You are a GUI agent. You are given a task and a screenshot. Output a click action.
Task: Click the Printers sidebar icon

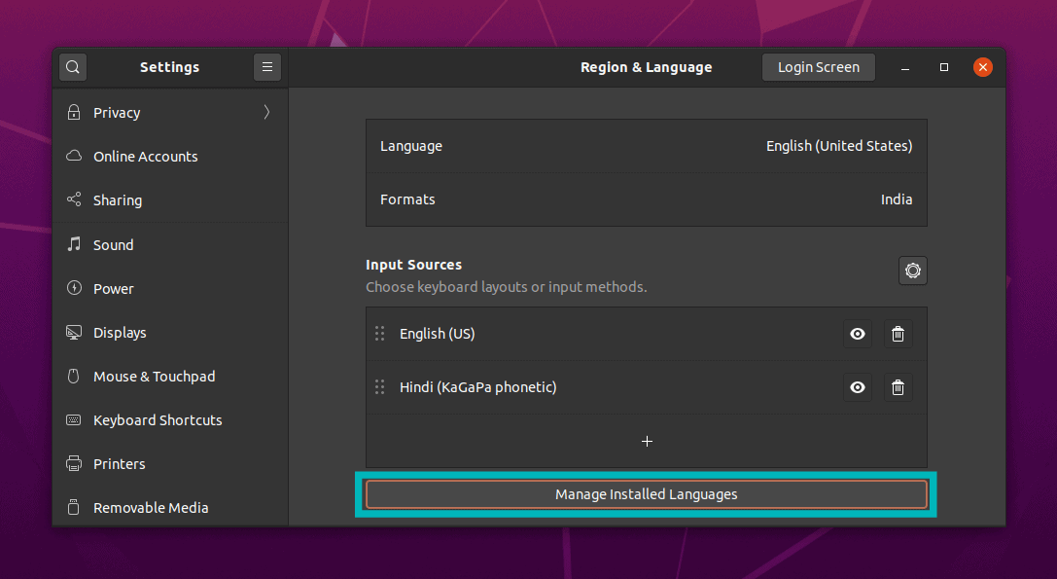[72, 463]
